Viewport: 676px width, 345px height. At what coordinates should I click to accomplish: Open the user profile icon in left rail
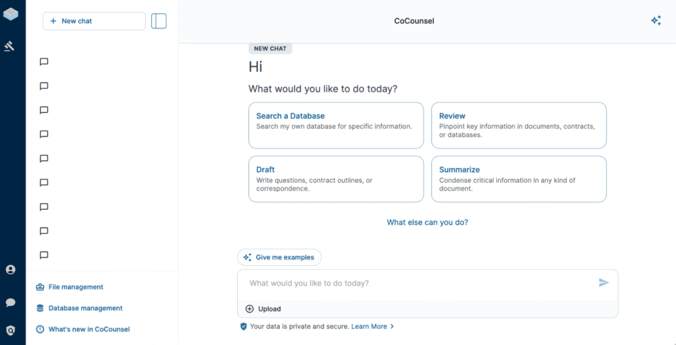click(11, 270)
